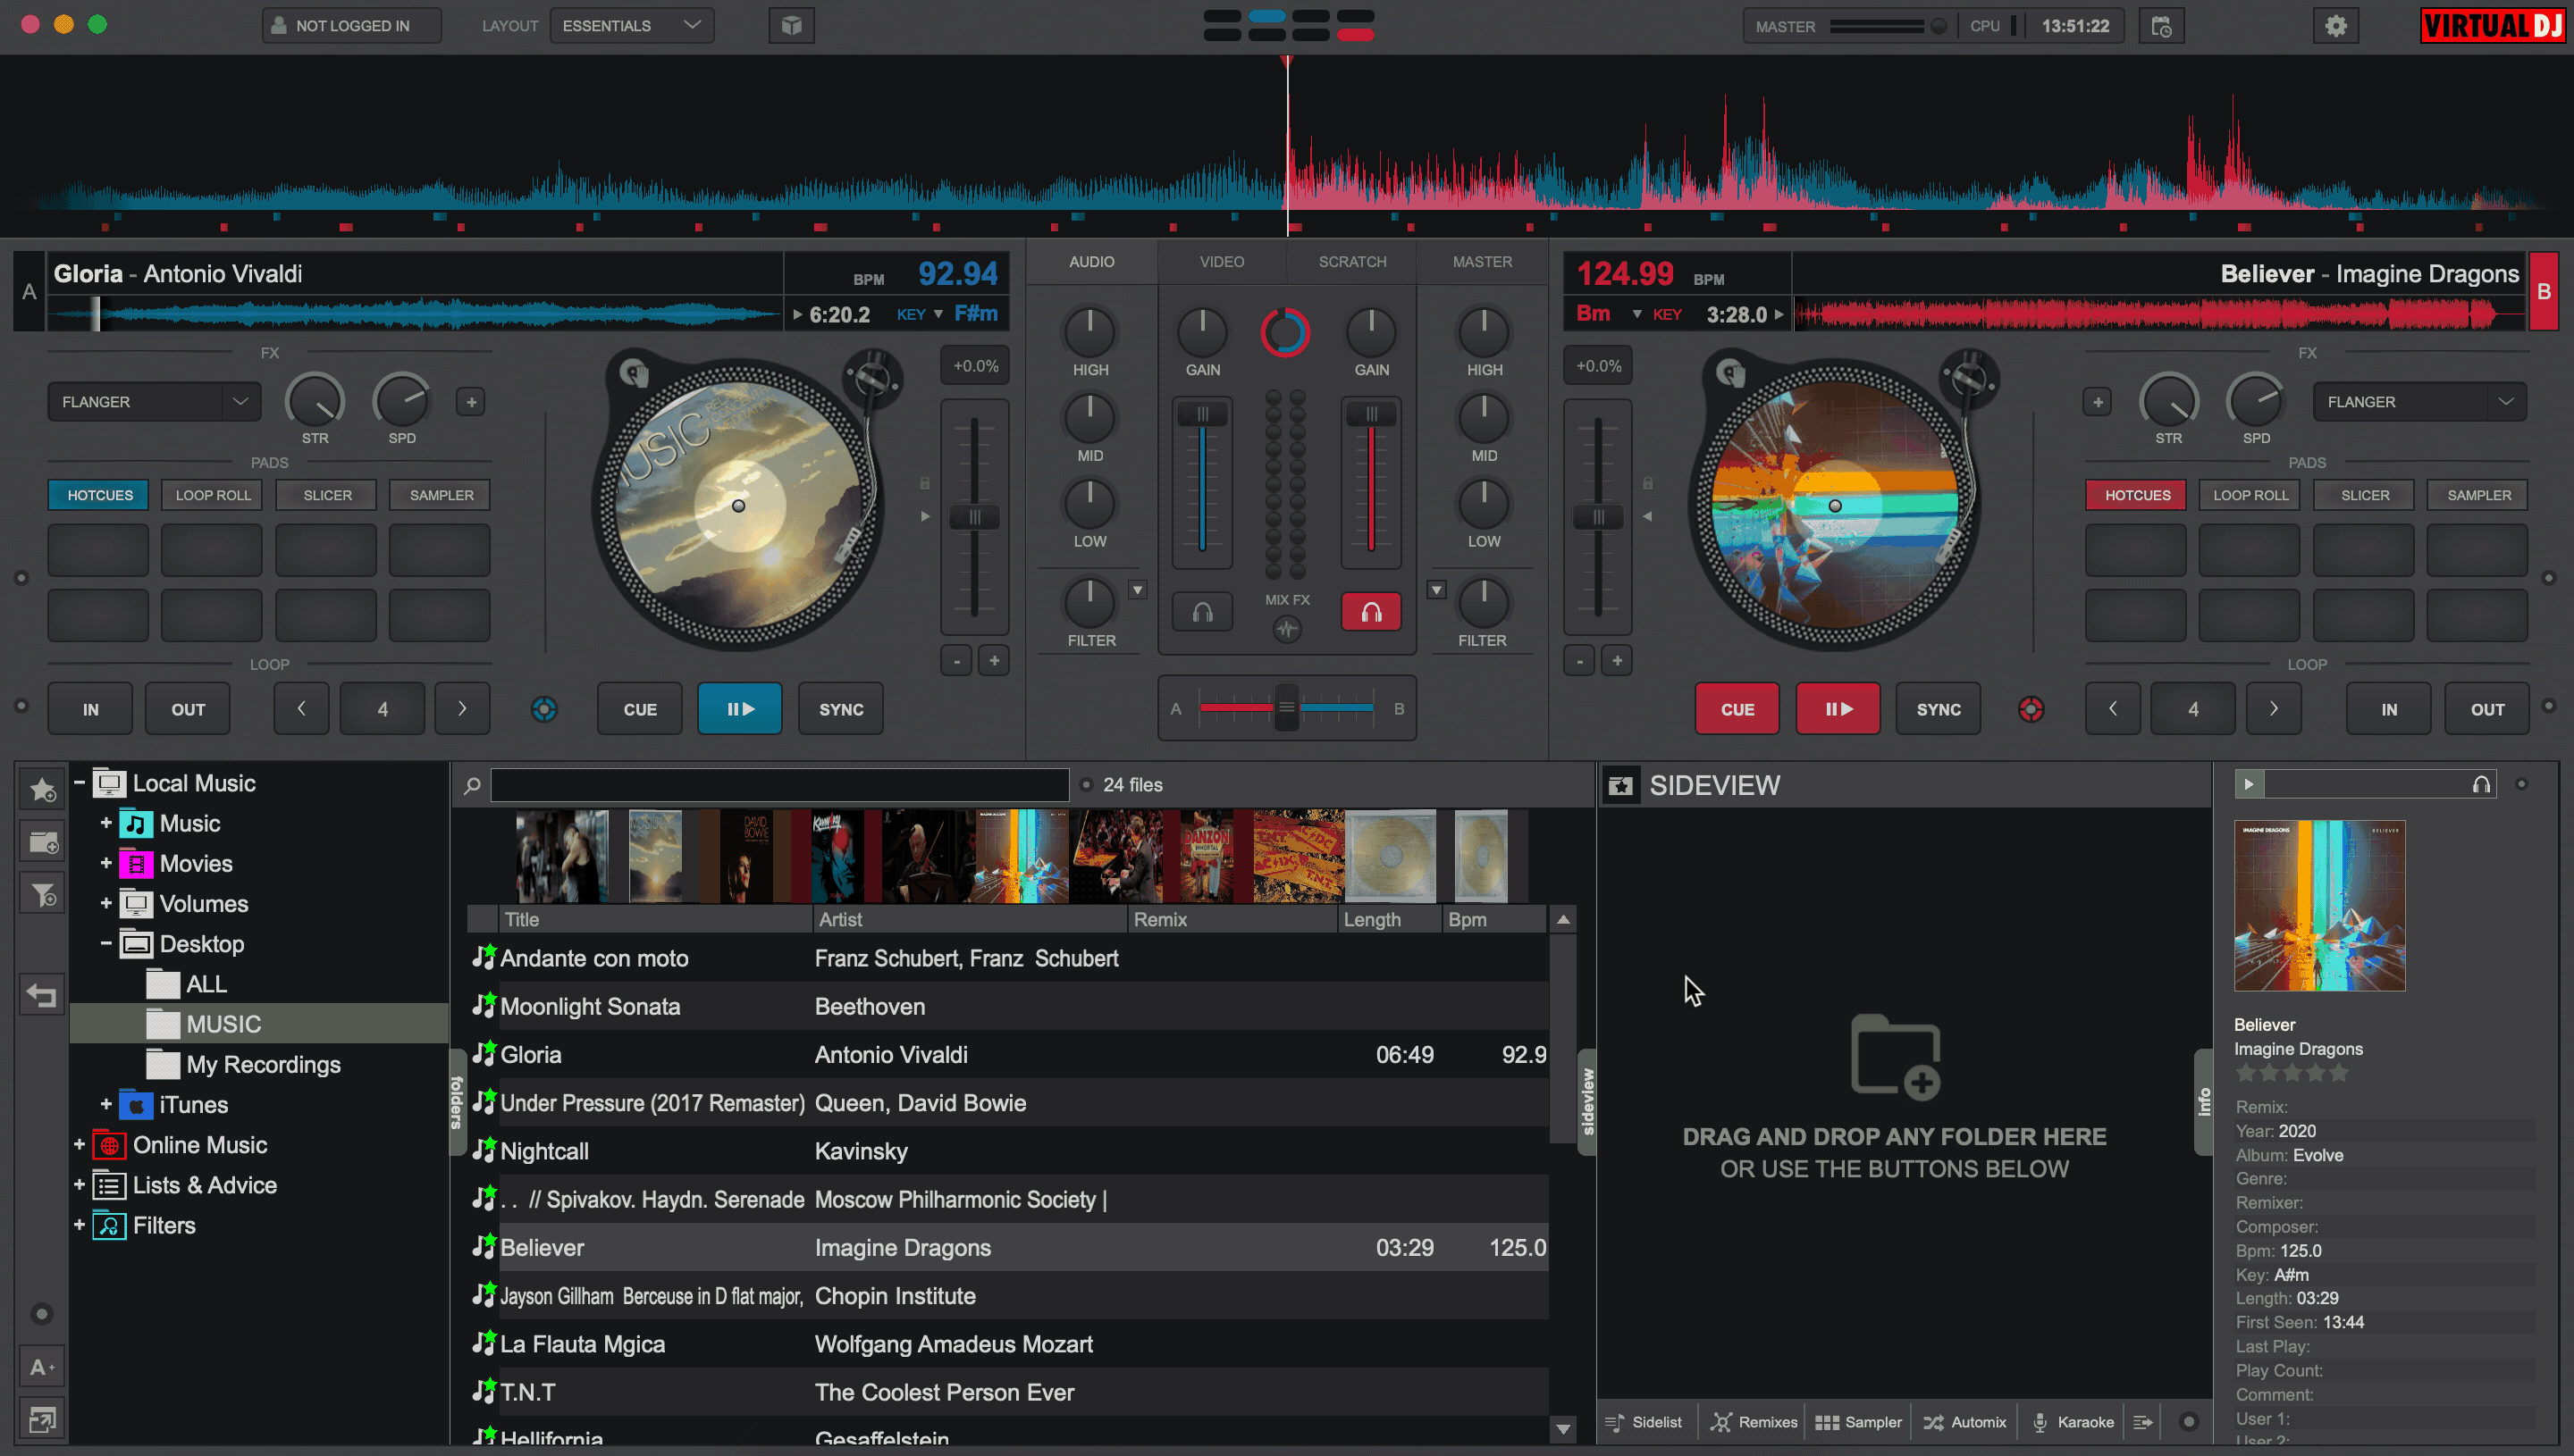This screenshot has width=2574, height=1456.
Task: Click the browser zoom window icon
Action: click(42, 1419)
